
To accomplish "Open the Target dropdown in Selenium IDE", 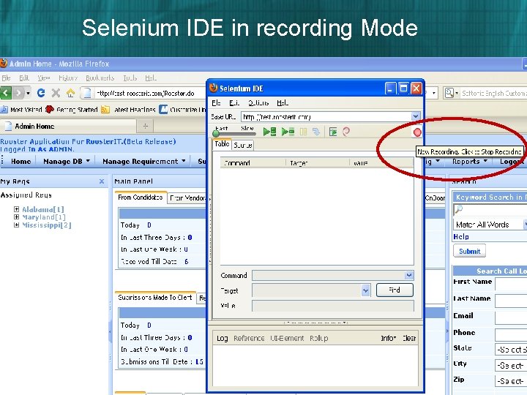I will click(365, 290).
